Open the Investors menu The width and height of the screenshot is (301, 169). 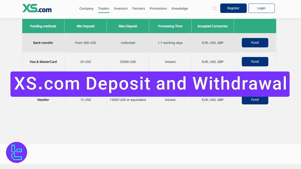tap(121, 8)
